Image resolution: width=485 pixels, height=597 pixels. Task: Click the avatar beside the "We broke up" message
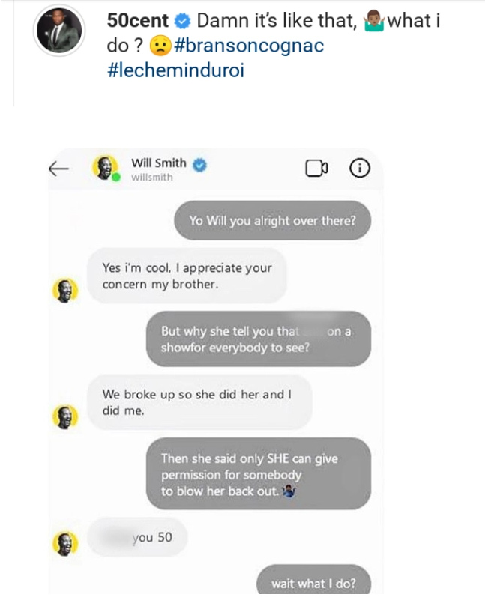pos(65,416)
